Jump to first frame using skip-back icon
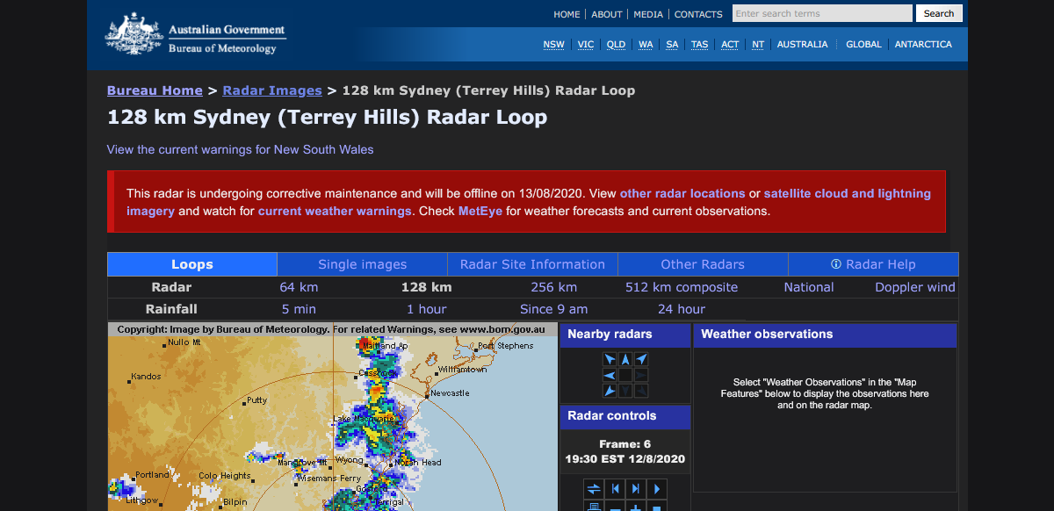 point(615,488)
